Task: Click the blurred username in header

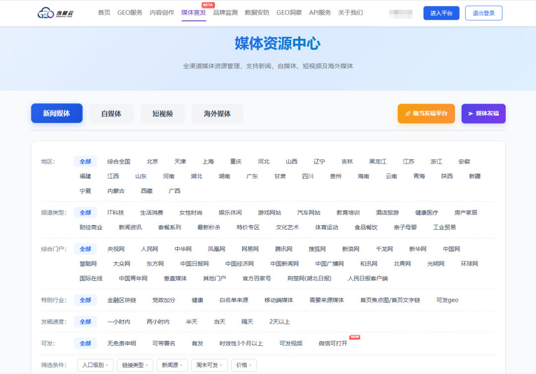Action: [x=401, y=14]
